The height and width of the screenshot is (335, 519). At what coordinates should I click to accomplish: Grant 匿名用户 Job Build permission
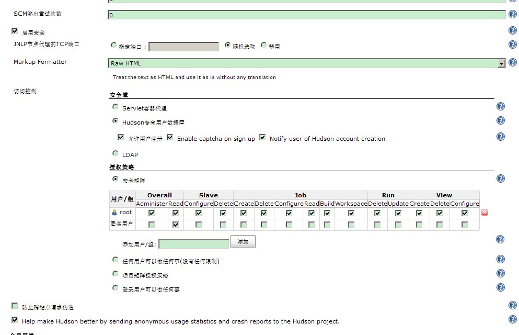click(327, 225)
